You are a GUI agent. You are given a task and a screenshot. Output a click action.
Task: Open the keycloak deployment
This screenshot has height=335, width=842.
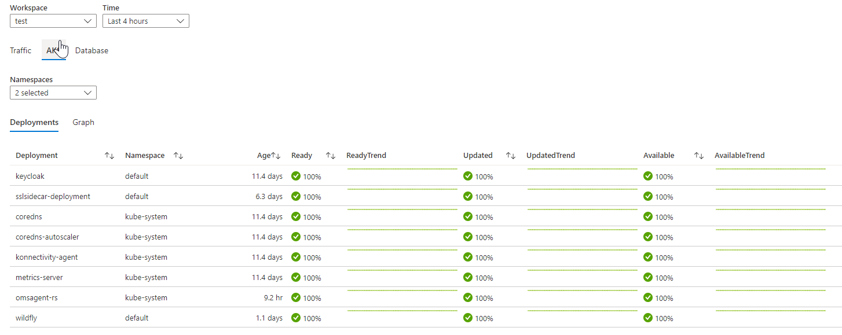[x=30, y=176]
